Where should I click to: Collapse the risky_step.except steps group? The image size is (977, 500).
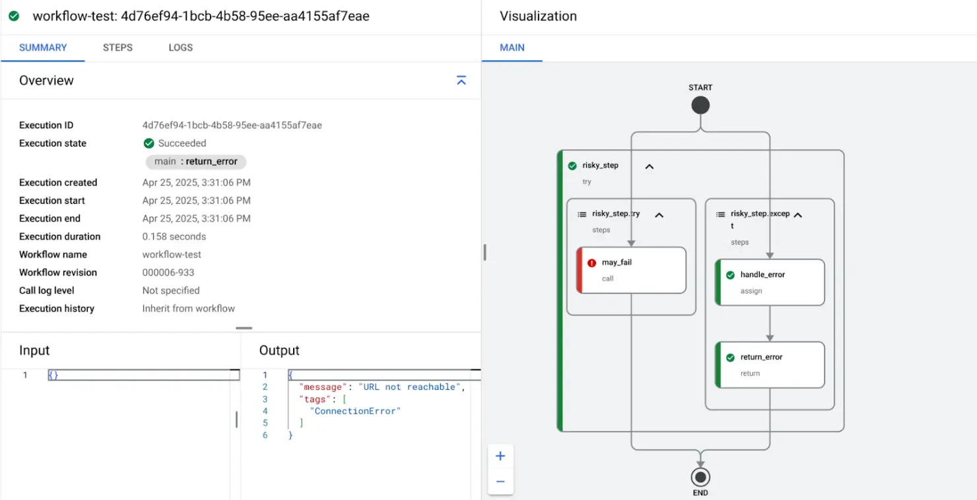(x=797, y=215)
